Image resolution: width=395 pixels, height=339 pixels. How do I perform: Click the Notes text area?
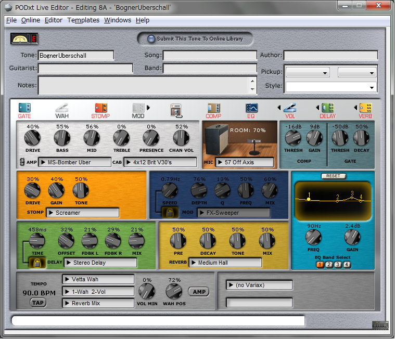tap(148, 86)
